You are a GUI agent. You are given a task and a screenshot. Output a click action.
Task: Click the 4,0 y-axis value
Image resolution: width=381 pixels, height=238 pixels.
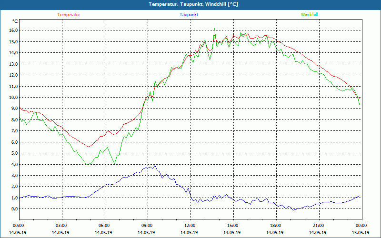[x=15, y=164]
